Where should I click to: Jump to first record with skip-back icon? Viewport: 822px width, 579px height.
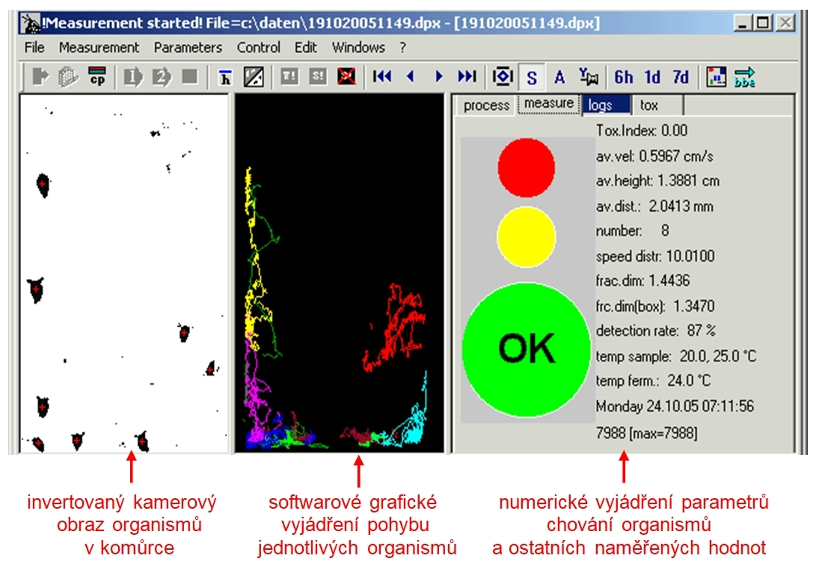[x=382, y=77]
